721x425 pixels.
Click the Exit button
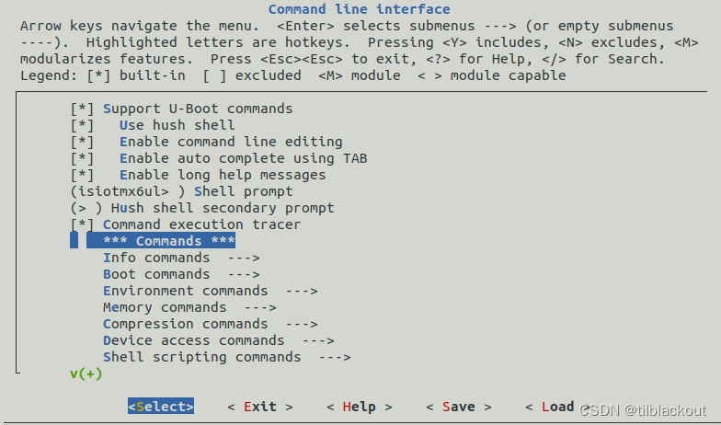click(260, 407)
